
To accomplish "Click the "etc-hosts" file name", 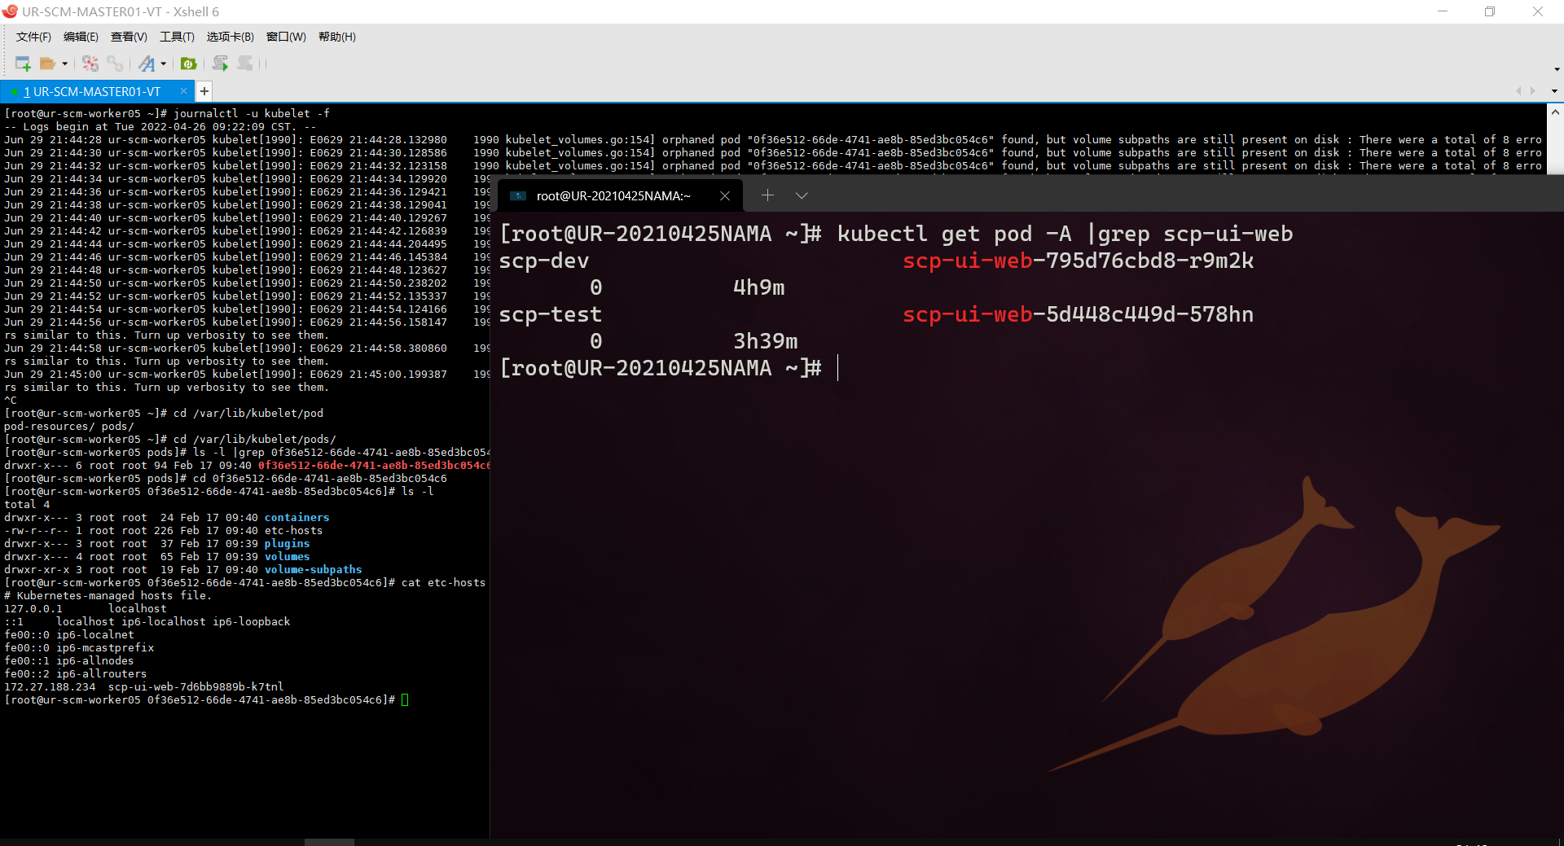I will (x=293, y=531).
